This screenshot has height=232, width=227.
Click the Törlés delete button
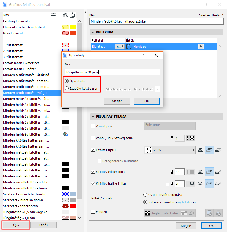tap(43, 225)
